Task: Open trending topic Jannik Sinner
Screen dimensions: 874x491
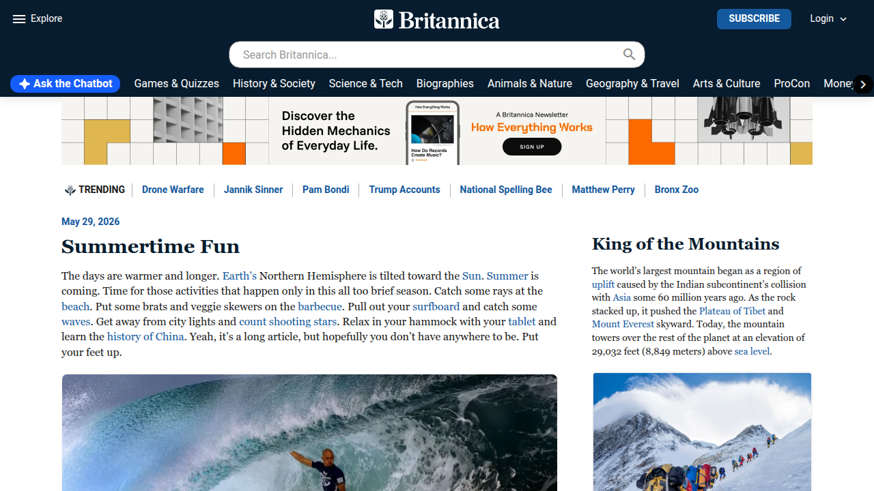Action: [253, 190]
